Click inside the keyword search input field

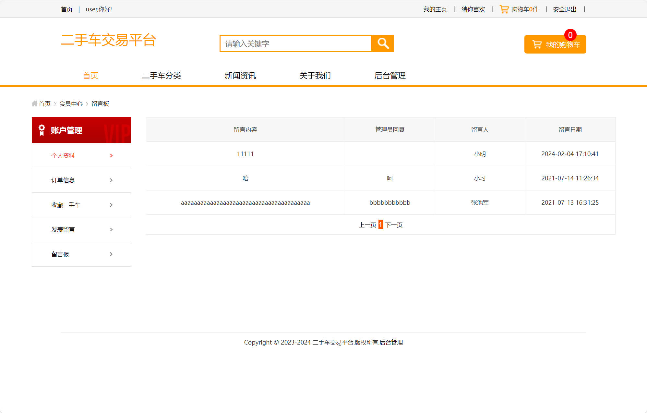295,43
